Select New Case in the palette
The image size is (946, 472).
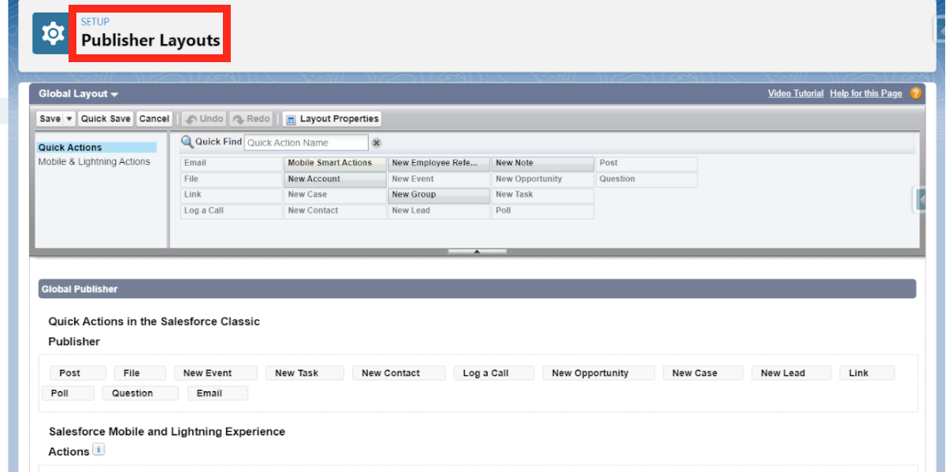336,195
